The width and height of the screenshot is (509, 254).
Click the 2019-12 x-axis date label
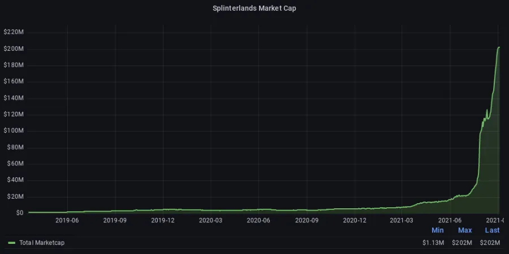[163, 220]
